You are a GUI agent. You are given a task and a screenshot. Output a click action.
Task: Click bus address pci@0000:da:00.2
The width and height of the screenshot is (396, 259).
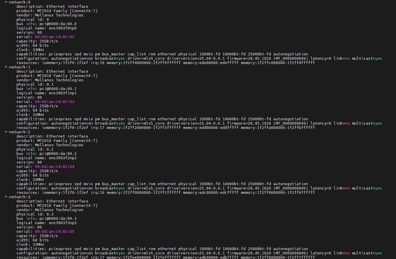click(x=58, y=154)
